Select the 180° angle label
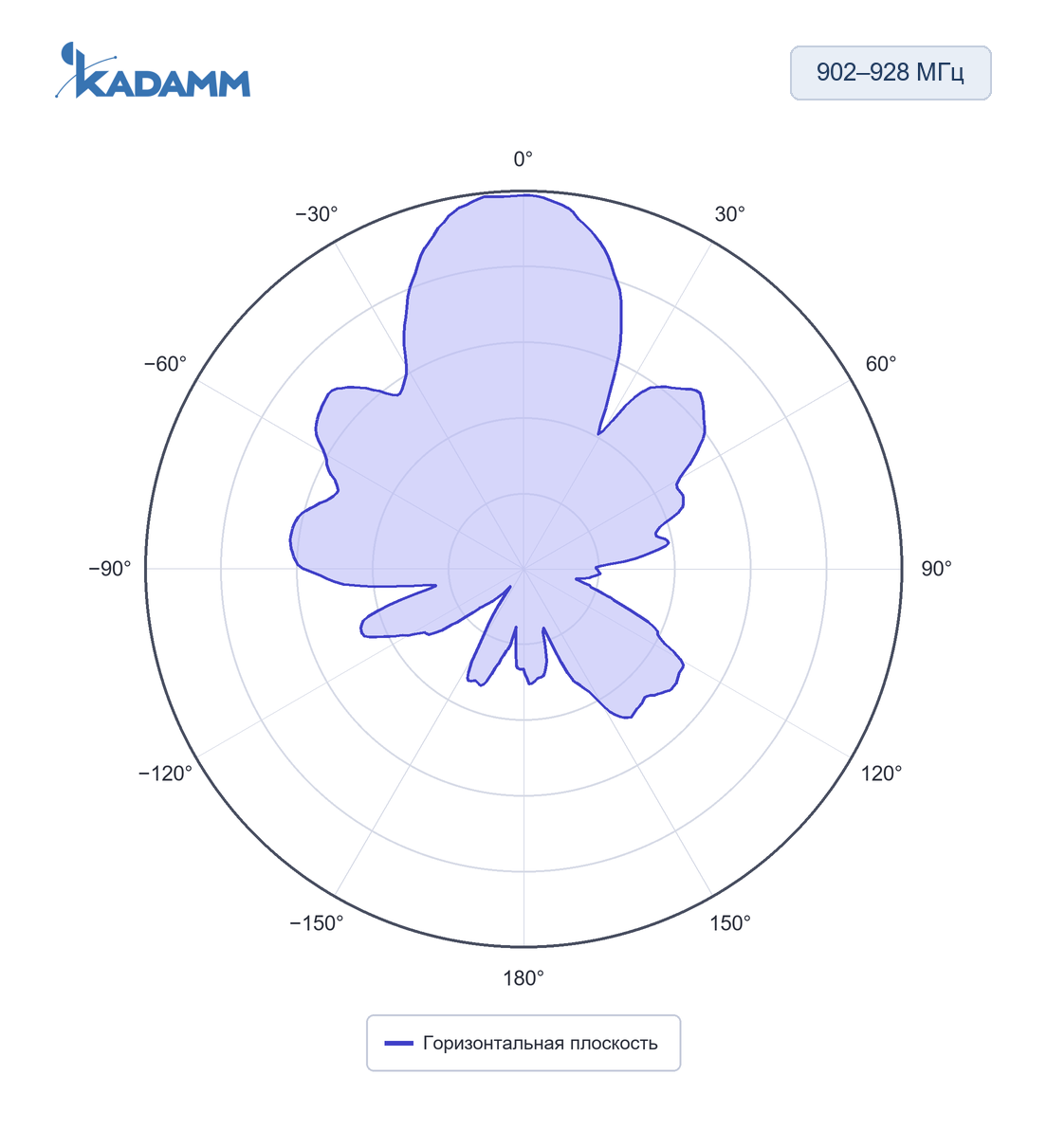Viewport: 1047px width, 1148px height. [523, 978]
